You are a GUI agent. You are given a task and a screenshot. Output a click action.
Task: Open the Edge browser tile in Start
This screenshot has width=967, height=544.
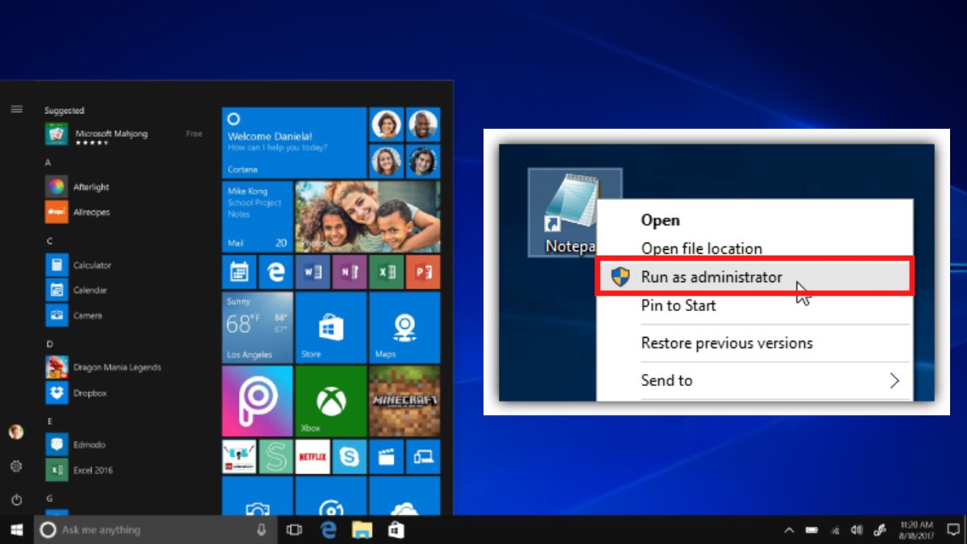[x=276, y=272]
